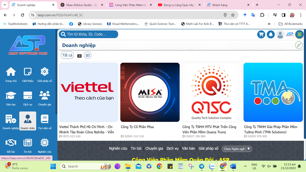Reload the page
306x172 pixels.
coord(23,15)
